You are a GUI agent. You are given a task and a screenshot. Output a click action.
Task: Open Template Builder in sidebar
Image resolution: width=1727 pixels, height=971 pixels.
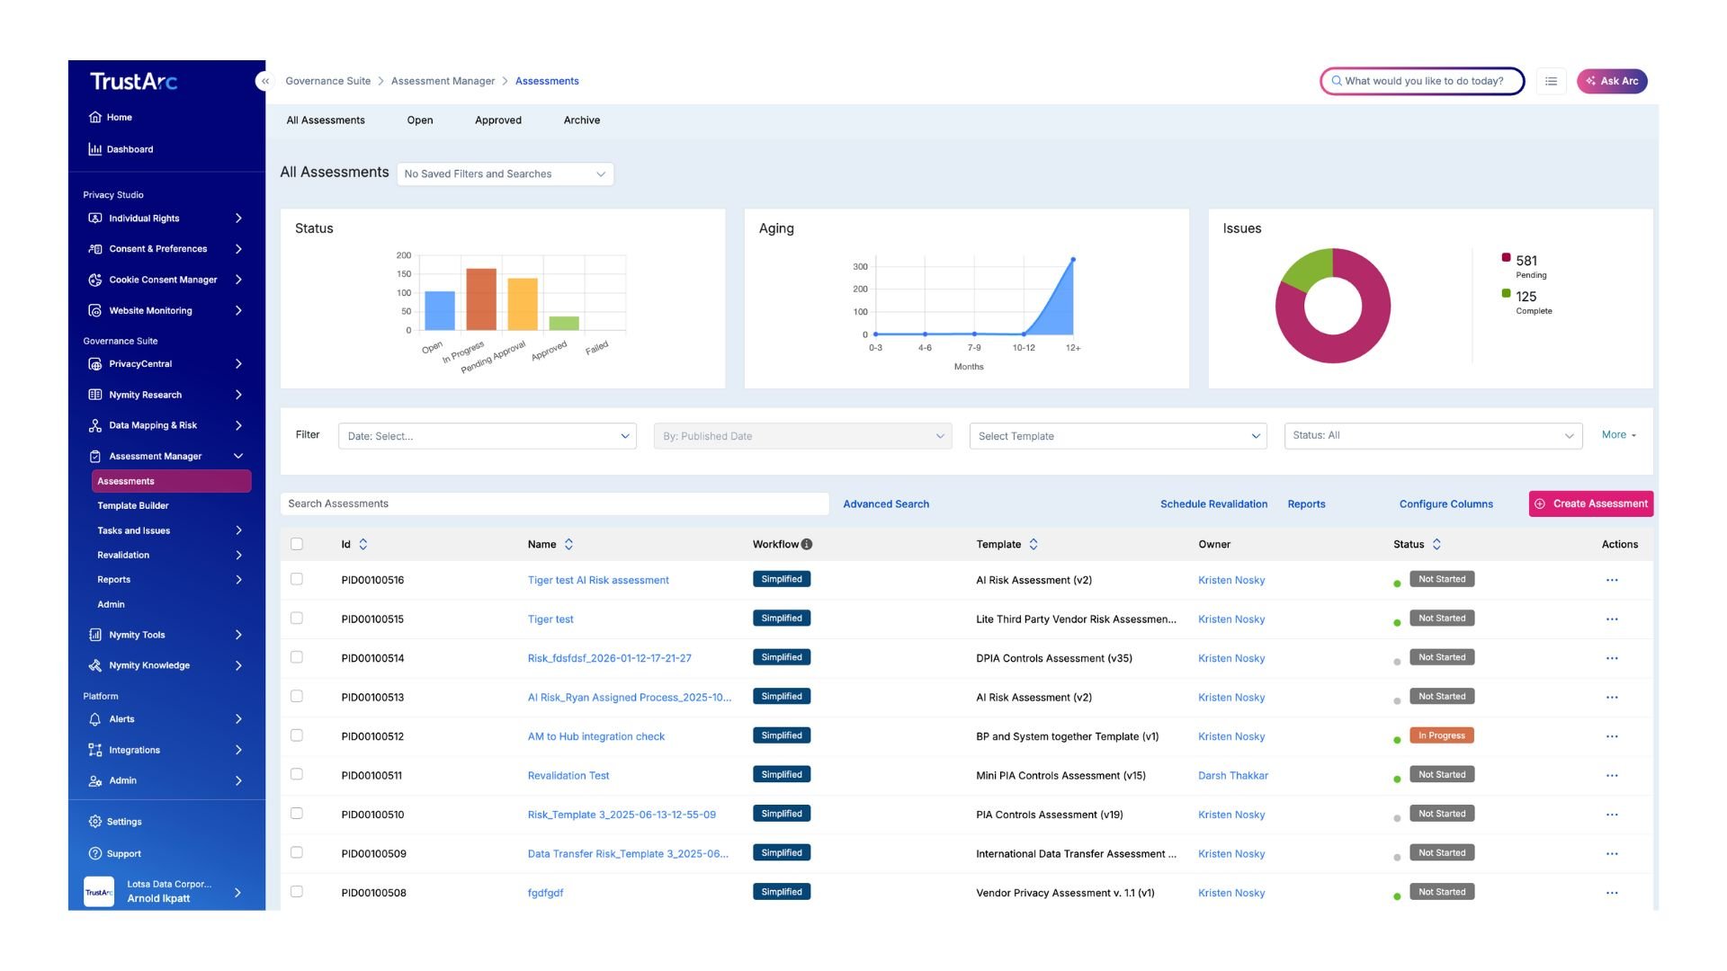pos(133,506)
